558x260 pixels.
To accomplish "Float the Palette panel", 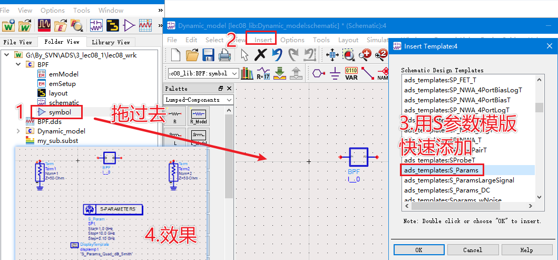I will click(221, 89).
